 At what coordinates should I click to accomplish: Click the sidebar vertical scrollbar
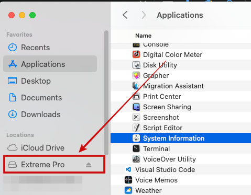106,93
